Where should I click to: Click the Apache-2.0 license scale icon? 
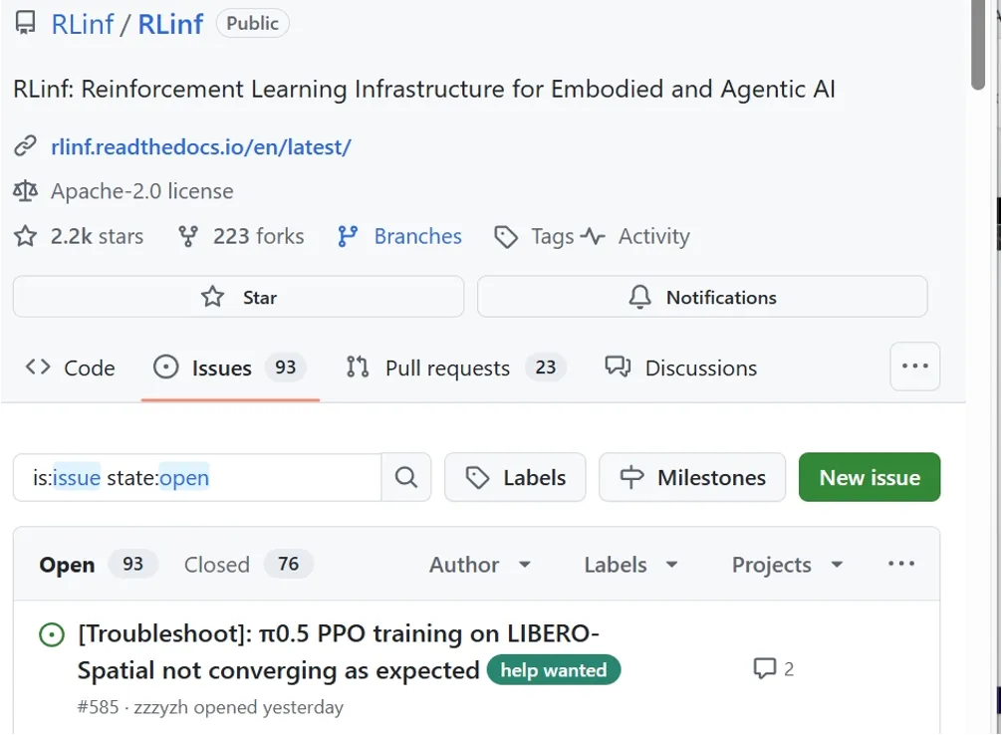click(x=25, y=191)
